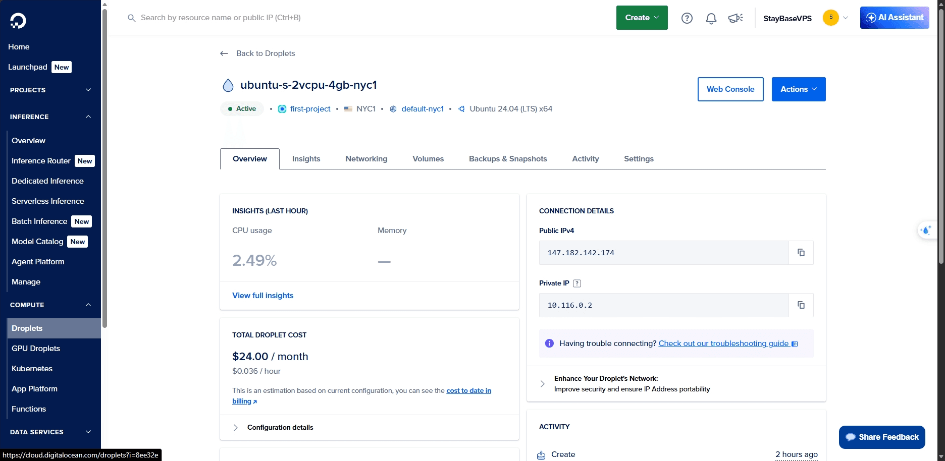945x461 pixels.
Task: Open Inference Router
Action: (41, 161)
